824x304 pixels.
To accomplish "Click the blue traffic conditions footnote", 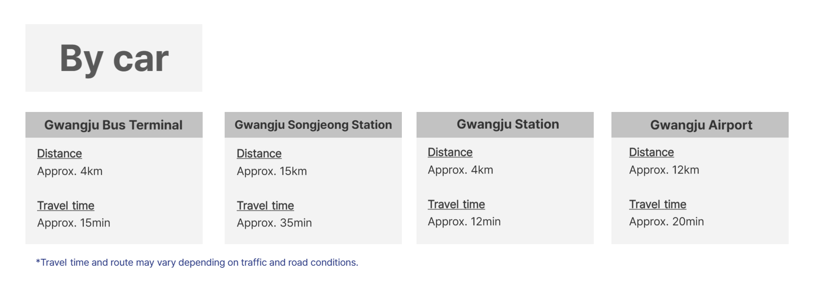I will coord(197,263).
